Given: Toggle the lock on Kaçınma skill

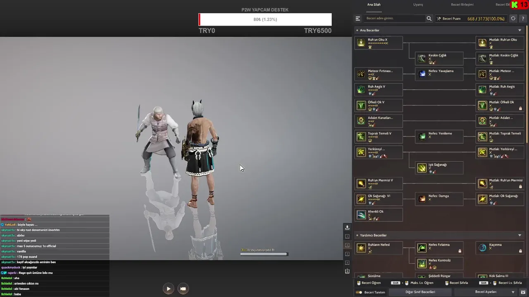Looking at the screenshot, I should pyautogui.click(x=520, y=251).
